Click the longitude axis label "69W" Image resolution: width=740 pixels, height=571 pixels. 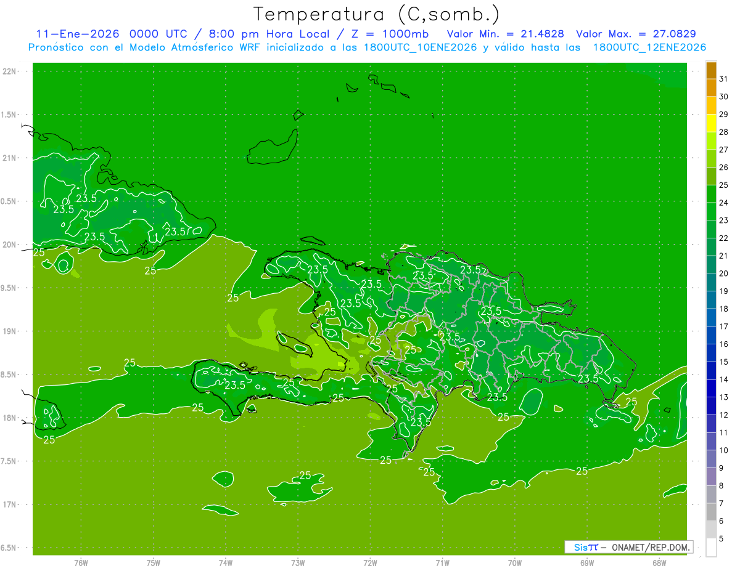[587, 562]
